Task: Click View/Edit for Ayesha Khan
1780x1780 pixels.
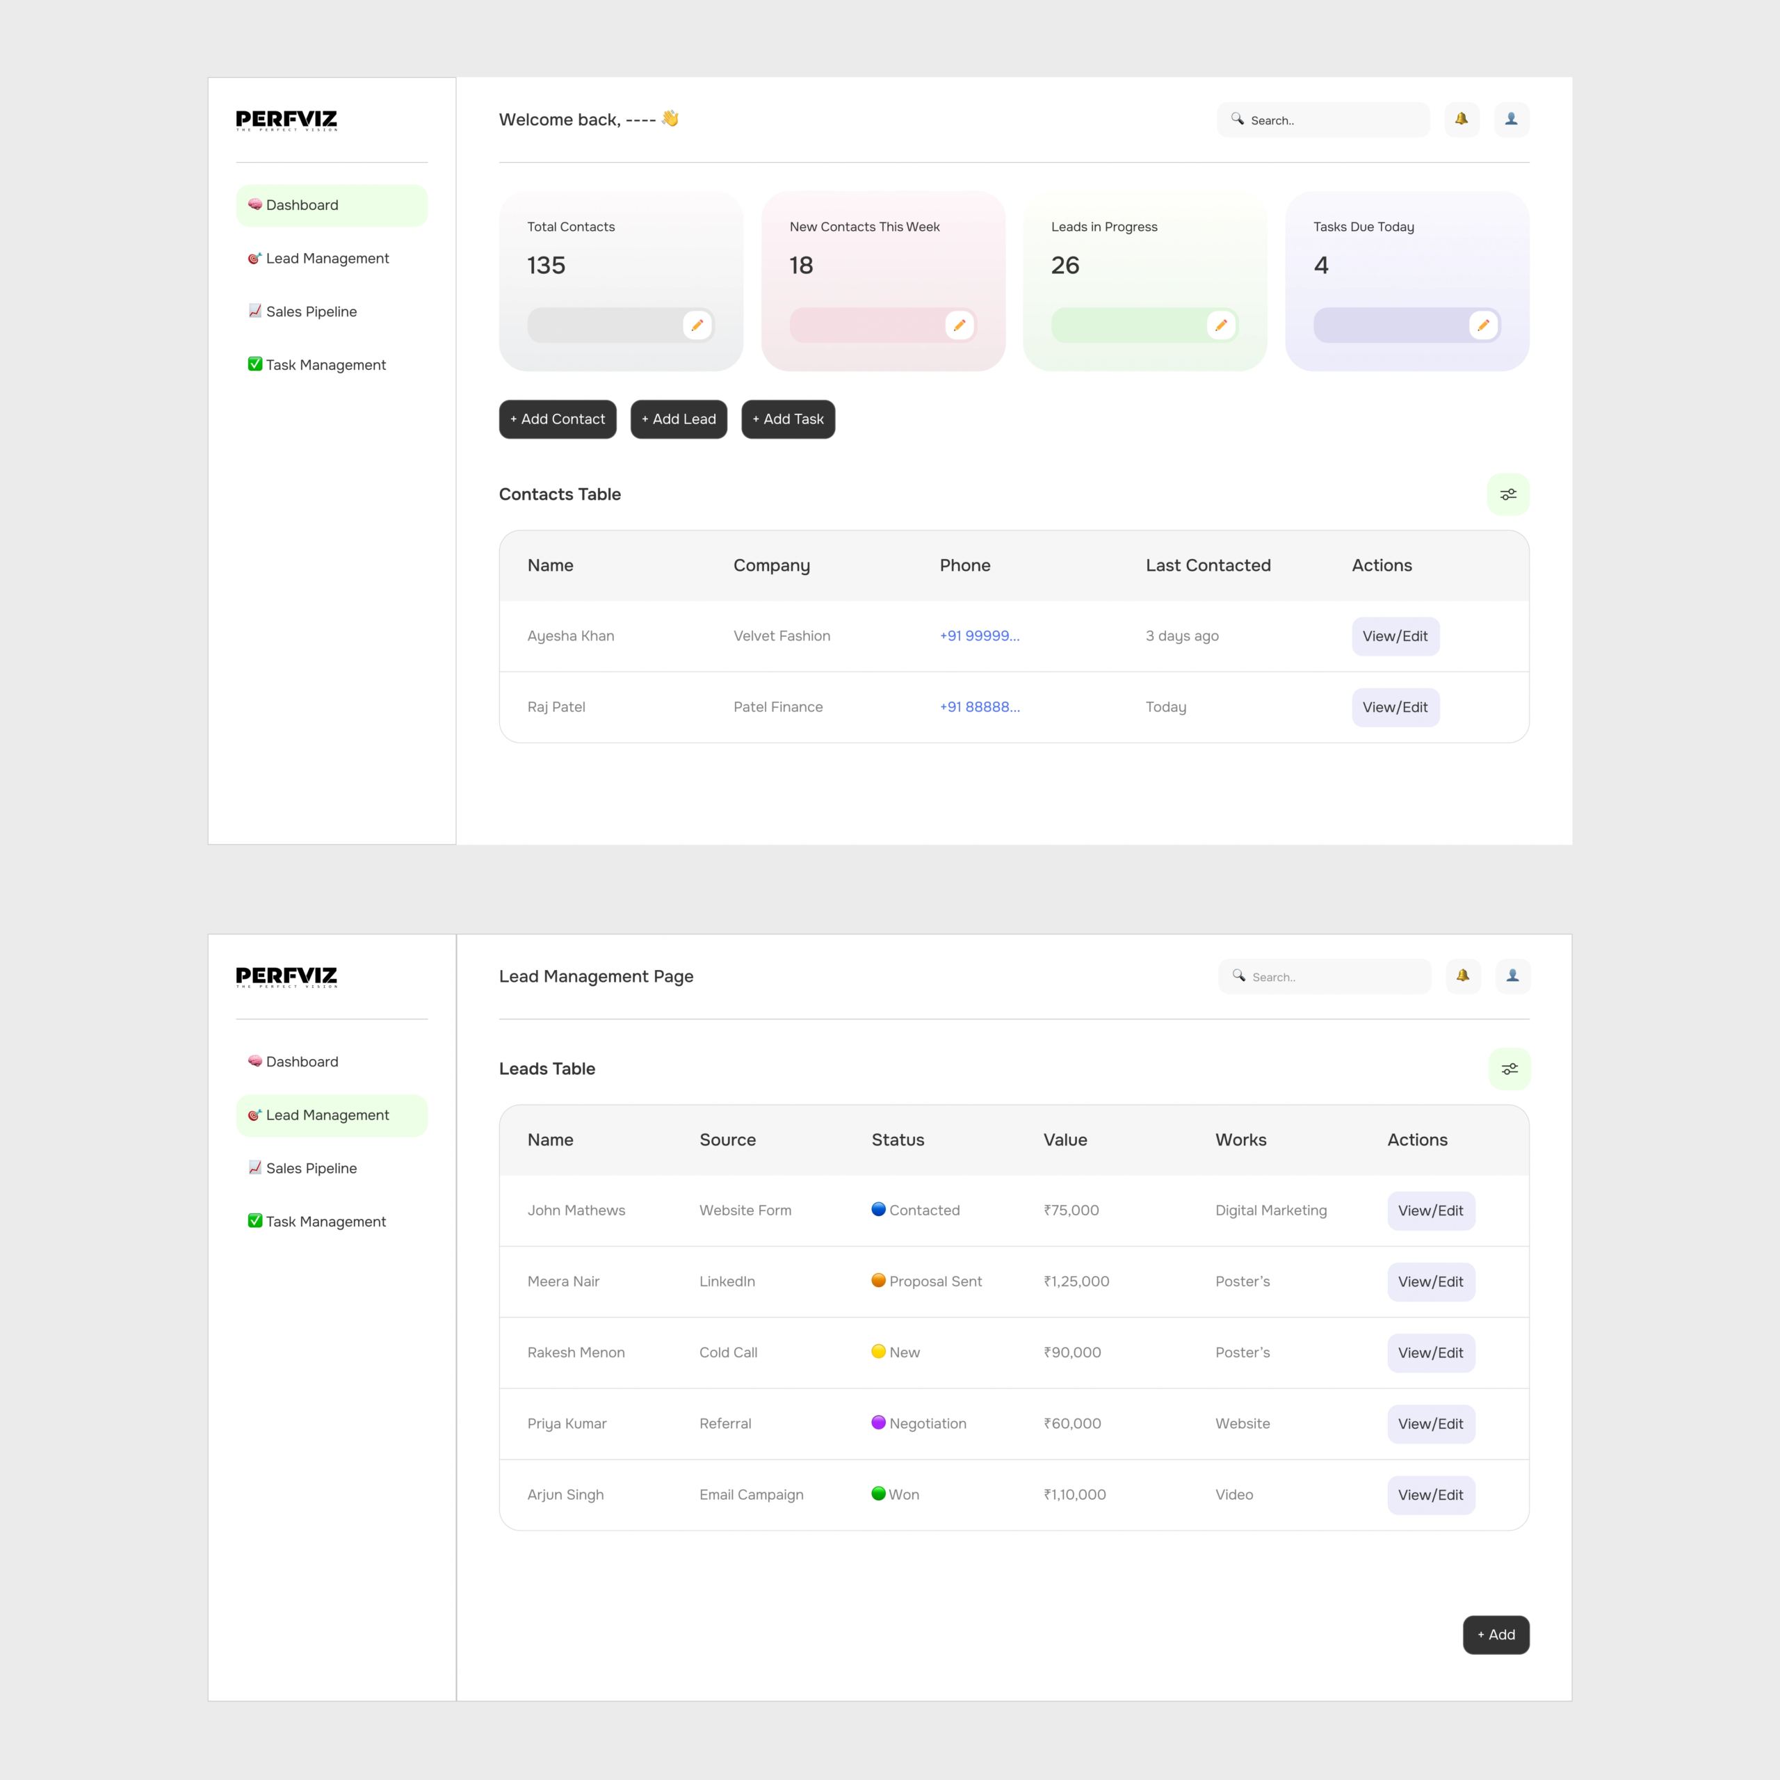Action: (1395, 637)
